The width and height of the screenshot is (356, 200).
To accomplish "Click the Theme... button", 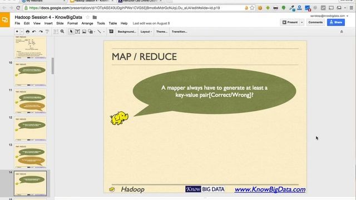I will point(162,32).
